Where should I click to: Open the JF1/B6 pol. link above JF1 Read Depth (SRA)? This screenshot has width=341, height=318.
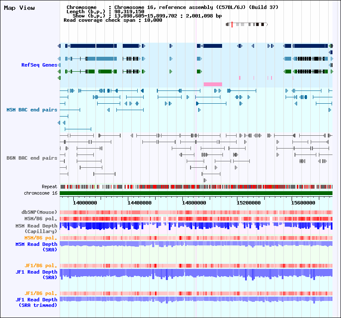[x=40, y=265]
